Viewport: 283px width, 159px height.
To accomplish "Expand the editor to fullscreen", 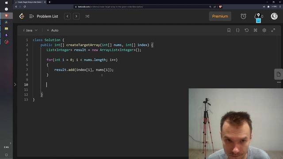I will [273, 30].
